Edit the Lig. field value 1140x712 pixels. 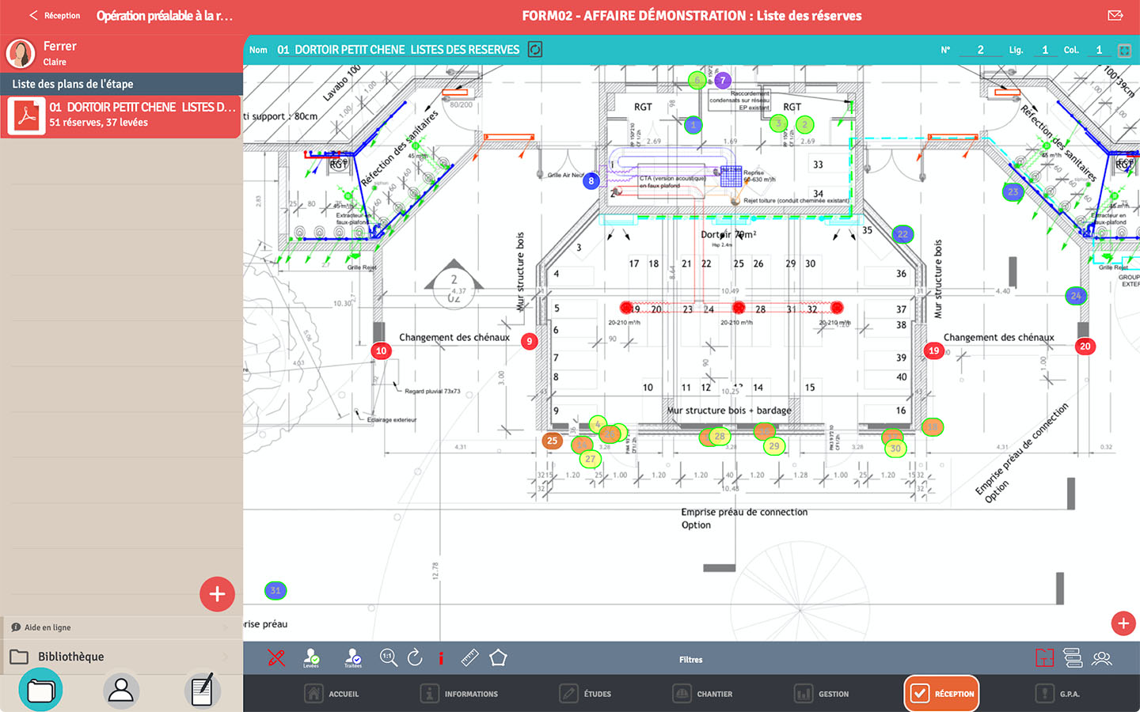pyautogui.click(x=1045, y=50)
